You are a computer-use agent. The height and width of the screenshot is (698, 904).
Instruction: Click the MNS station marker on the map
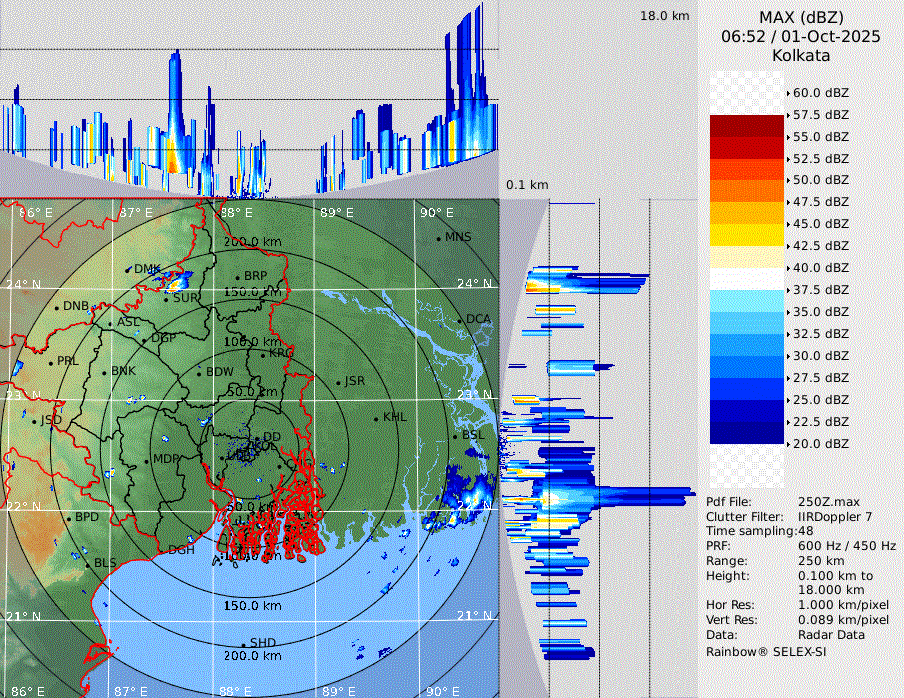pos(438,238)
